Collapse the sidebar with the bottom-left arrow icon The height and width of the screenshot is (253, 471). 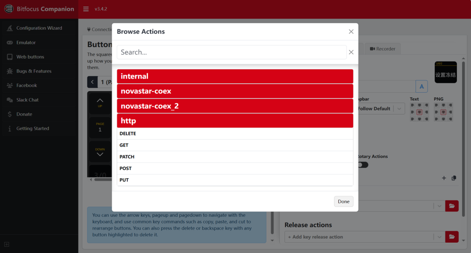pos(7,244)
